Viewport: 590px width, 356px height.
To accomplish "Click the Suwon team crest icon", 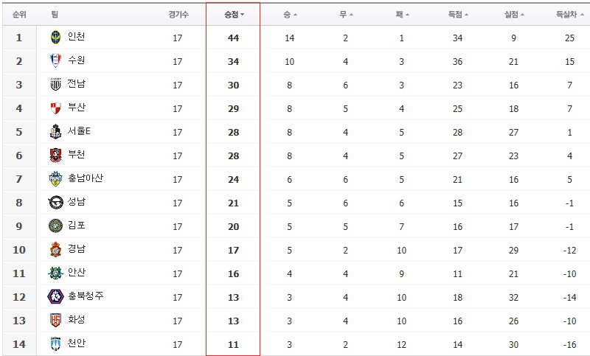I will pos(56,60).
